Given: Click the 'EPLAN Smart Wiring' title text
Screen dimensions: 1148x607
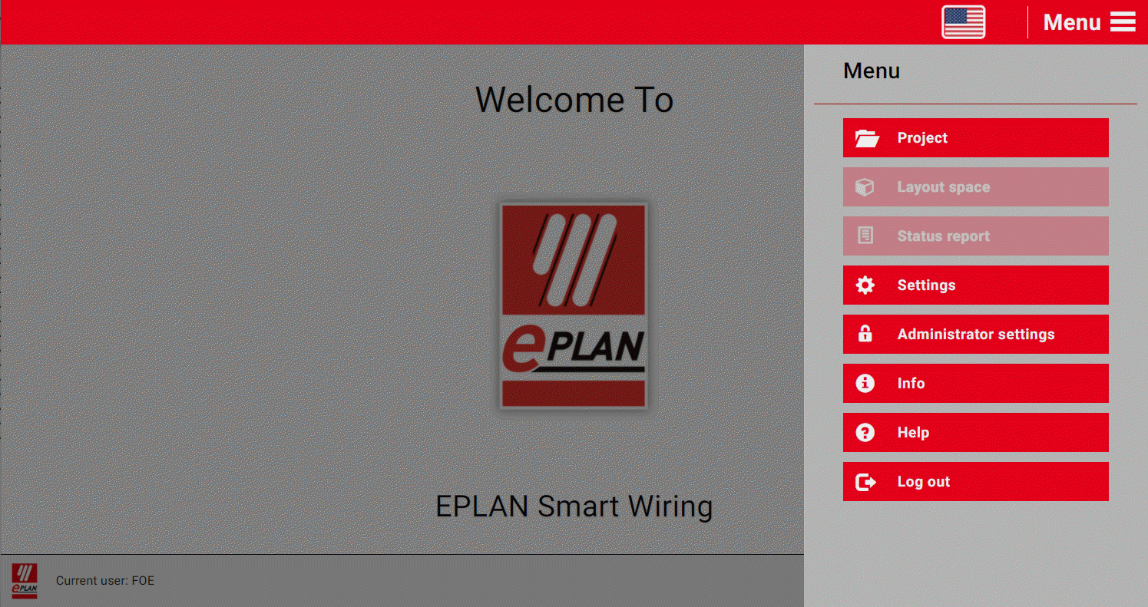Looking at the screenshot, I should coord(574,506).
